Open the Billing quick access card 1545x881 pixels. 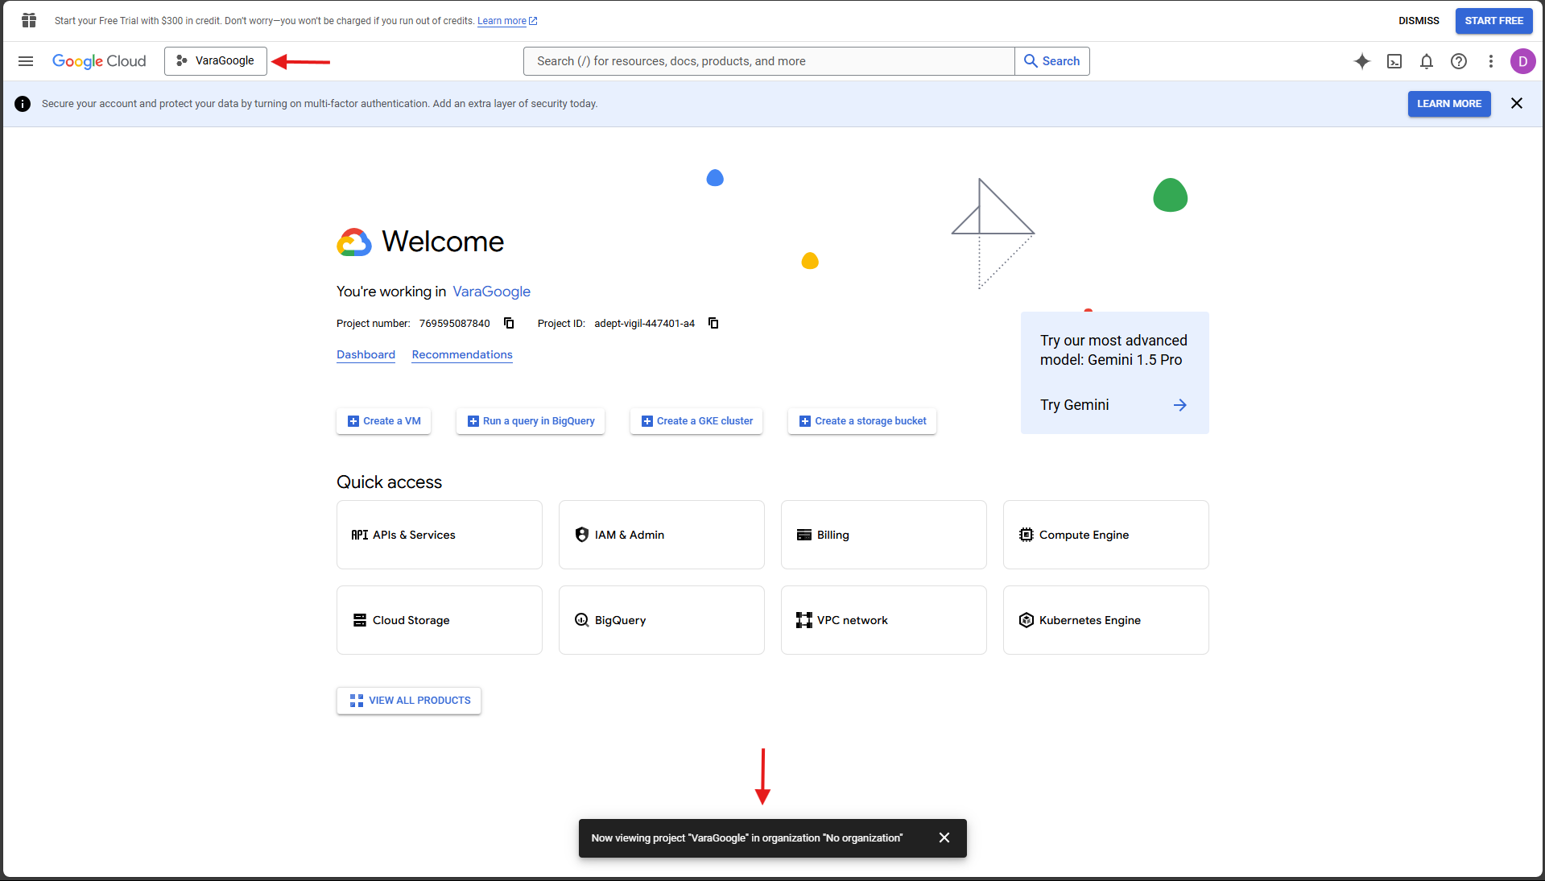tap(884, 535)
